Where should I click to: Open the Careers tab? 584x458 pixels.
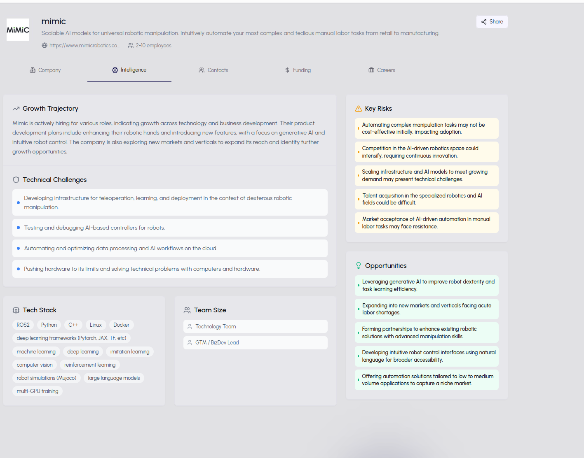click(x=382, y=70)
